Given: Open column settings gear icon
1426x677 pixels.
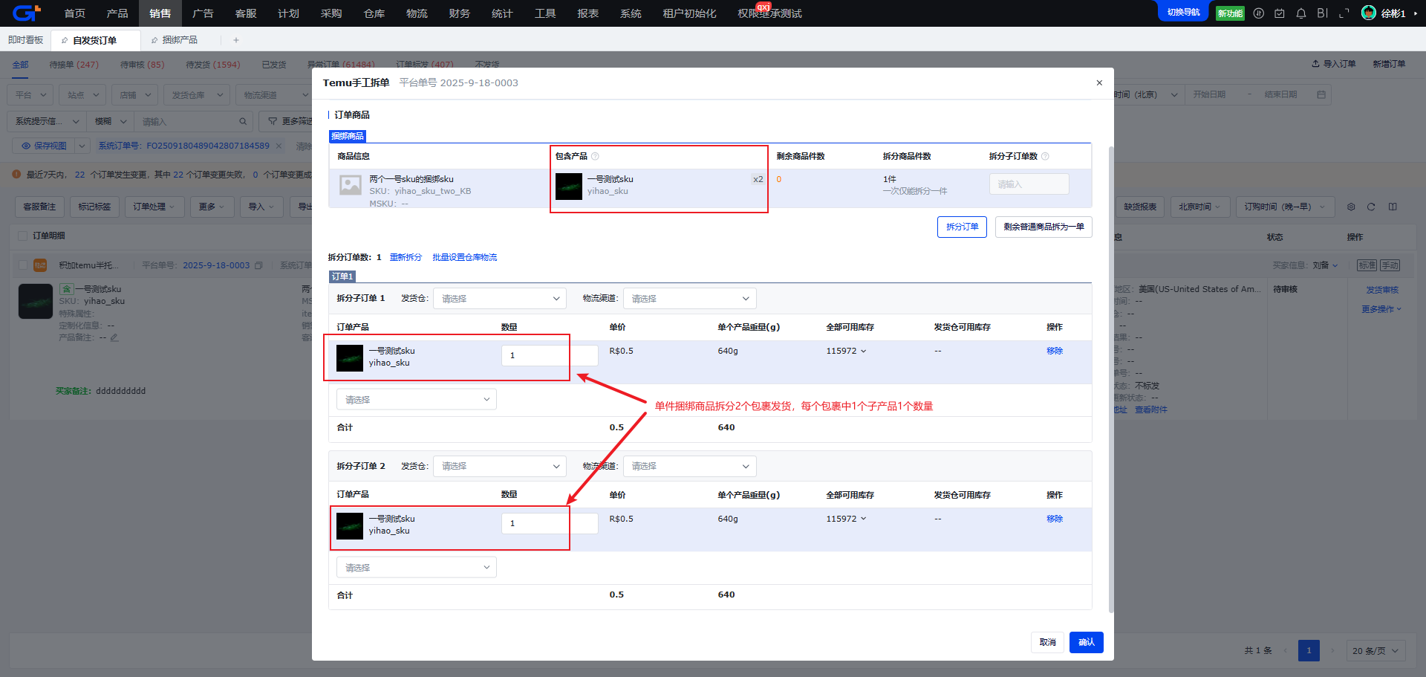Looking at the screenshot, I should click(x=1351, y=207).
